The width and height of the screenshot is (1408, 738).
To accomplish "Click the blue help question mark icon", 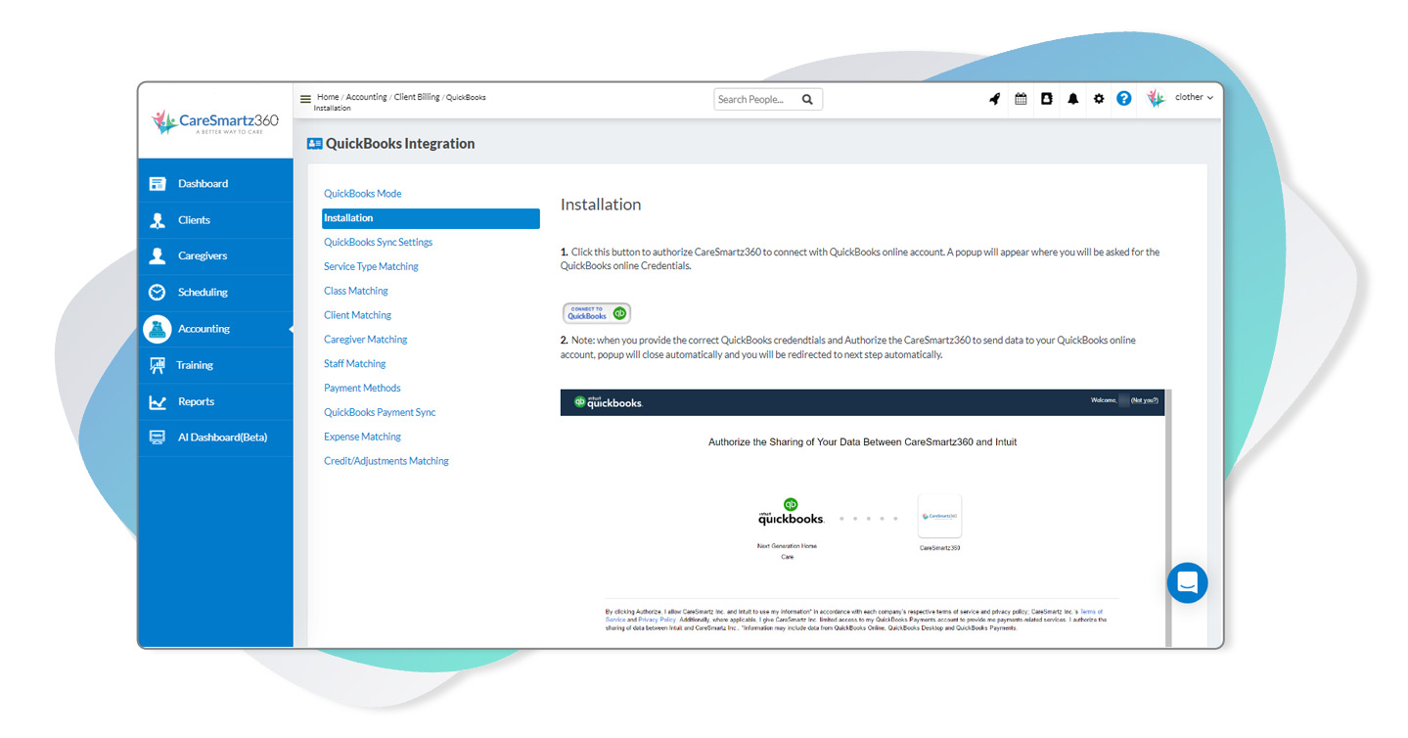I will click(x=1124, y=99).
